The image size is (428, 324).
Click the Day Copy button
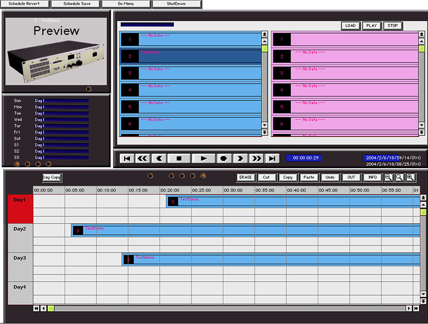52,177
